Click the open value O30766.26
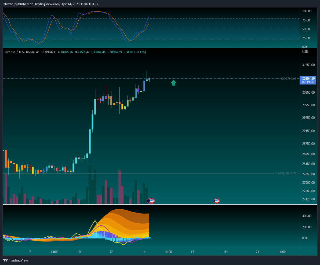Screen dimensions: 320x265 pyautogui.click(x=65, y=52)
